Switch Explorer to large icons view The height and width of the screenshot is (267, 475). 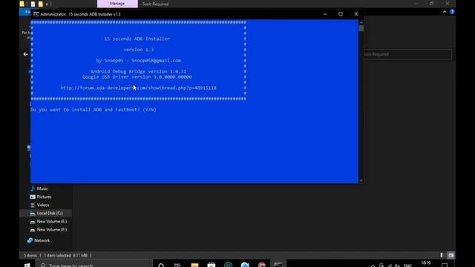pos(451,255)
